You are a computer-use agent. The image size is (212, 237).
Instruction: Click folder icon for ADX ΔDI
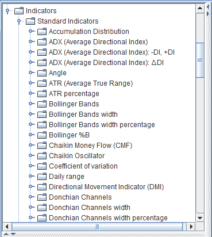[x=42, y=63]
